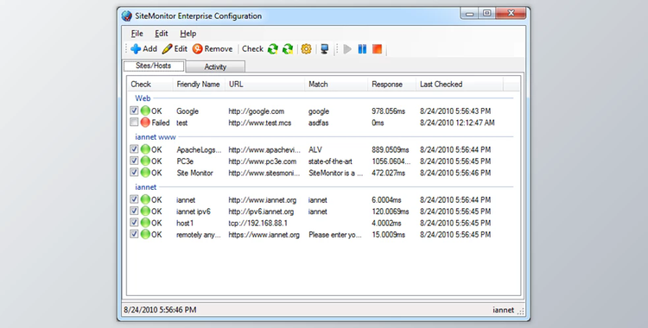This screenshot has width=648, height=328.
Task: Collapse the Web group header
Action: pos(143,98)
